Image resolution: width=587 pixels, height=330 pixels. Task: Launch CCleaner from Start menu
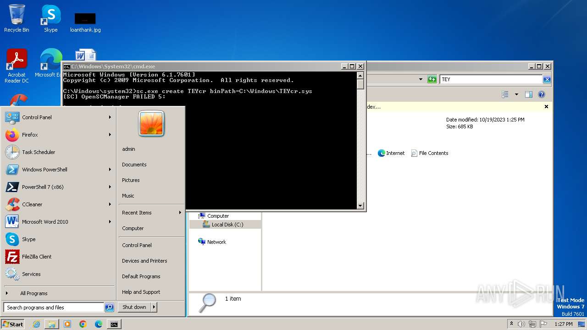(59, 204)
